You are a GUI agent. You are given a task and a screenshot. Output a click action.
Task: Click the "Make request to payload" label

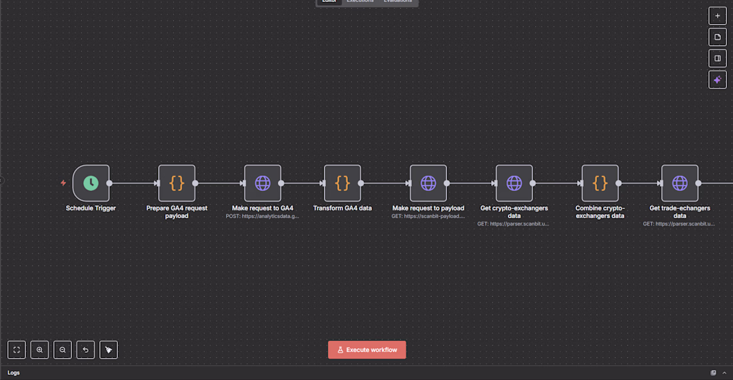click(x=428, y=208)
